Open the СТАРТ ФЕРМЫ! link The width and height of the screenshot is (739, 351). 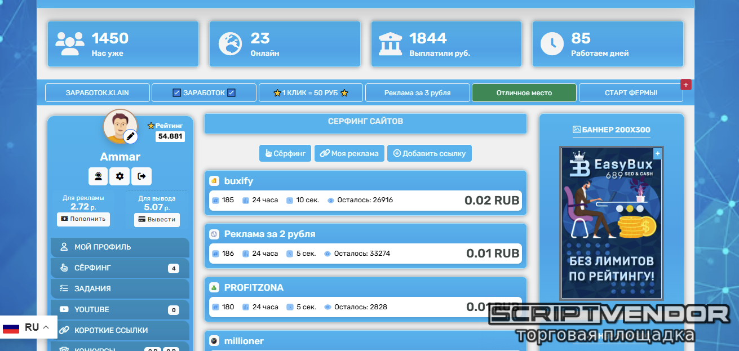click(631, 93)
